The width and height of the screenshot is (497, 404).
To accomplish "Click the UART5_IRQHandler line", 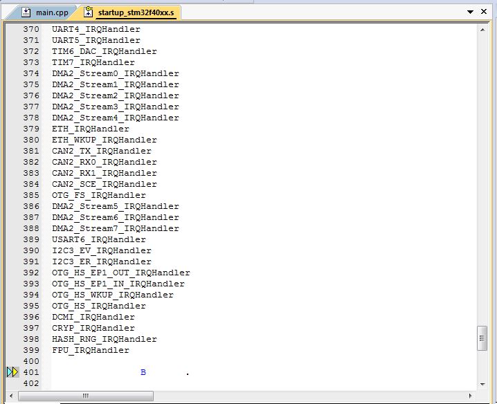I will [x=96, y=40].
